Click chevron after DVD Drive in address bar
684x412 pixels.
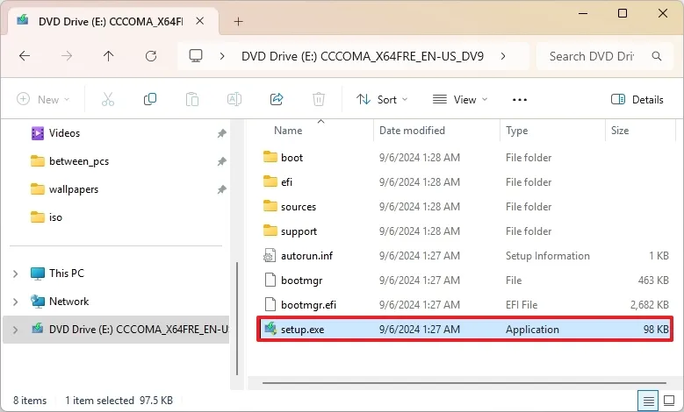pyautogui.click(x=503, y=56)
